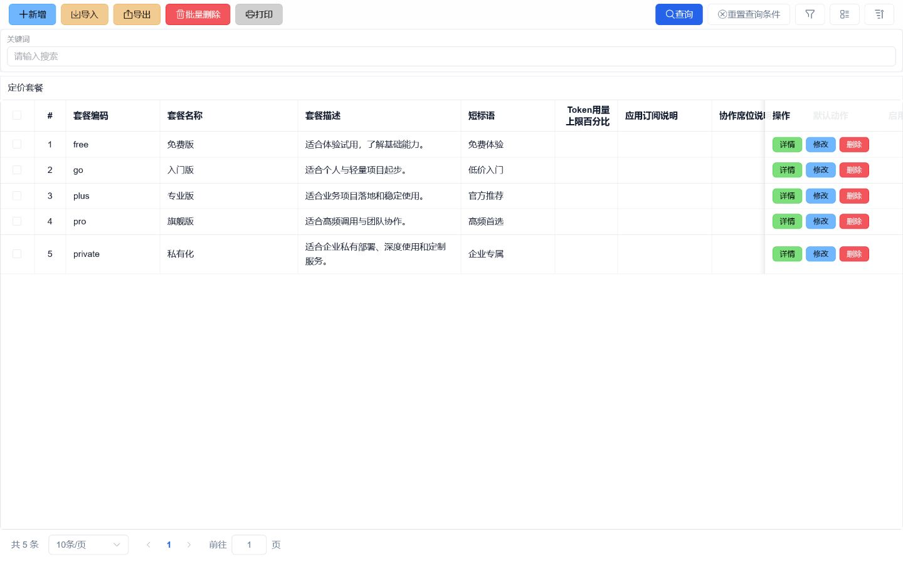The width and height of the screenshot is (903, 564).
Task: Run the search with 查询 button
Action: click(x=679, y=14)
